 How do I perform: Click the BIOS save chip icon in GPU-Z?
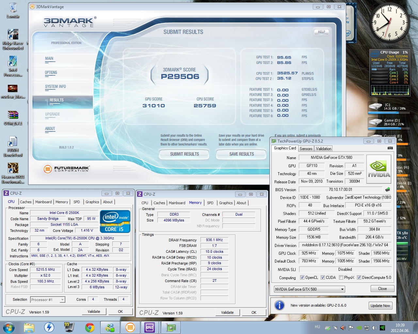pyautogui.click(x=388, y=189)
